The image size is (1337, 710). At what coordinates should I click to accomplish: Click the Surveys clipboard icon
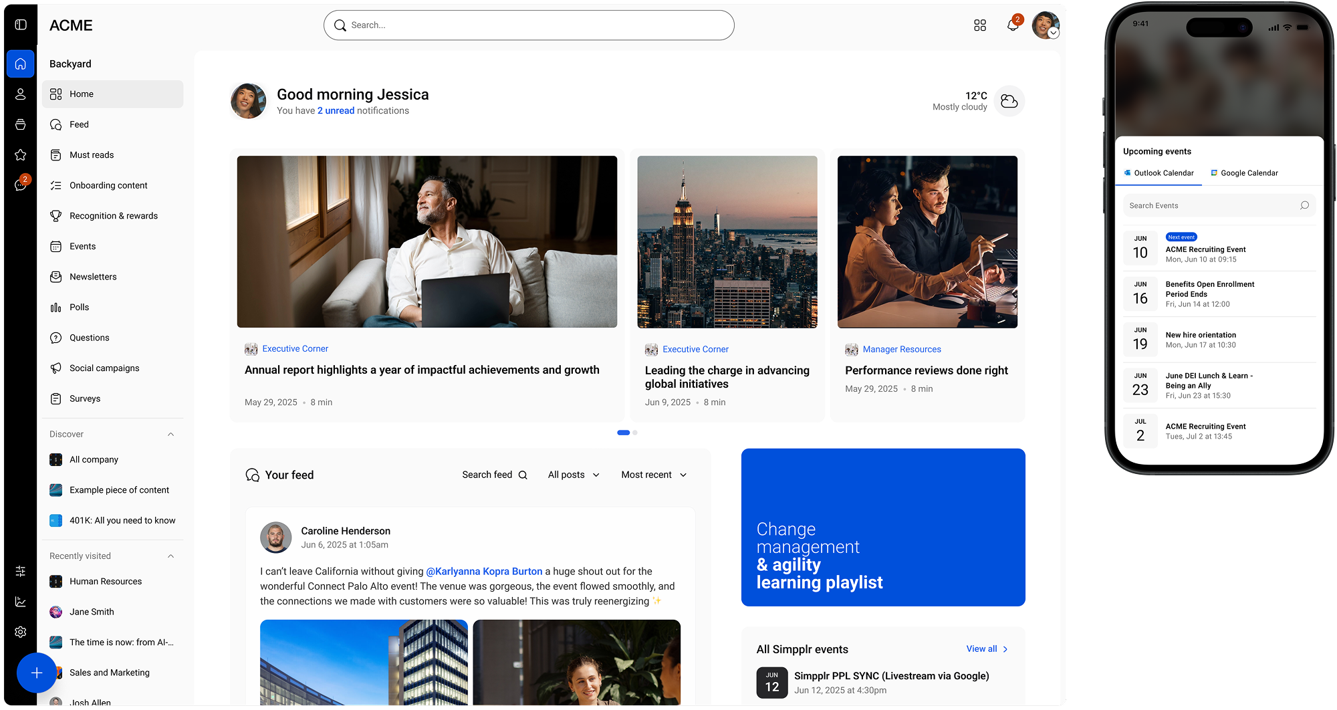coord(56,398)
